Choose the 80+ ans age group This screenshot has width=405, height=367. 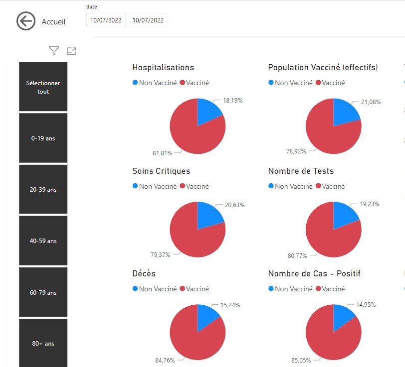[43, 343]
